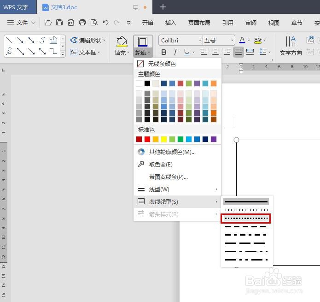320x302 pixels.
Task: Select standard bright red color swatch
Action: click(147, 139)
